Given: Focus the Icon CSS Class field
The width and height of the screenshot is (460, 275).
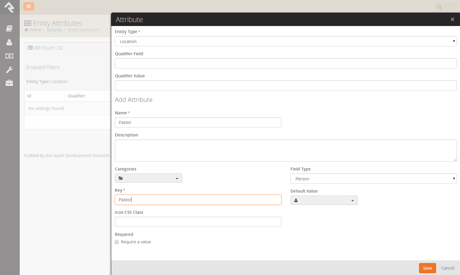Looking at the screenshot, I should pos(198,222).
